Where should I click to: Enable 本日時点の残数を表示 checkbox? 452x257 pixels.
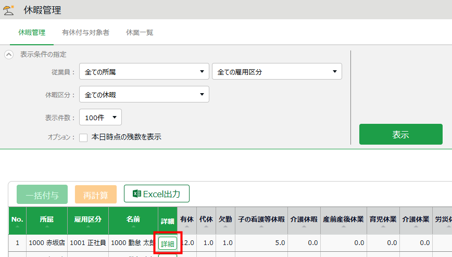pos(83,138)
